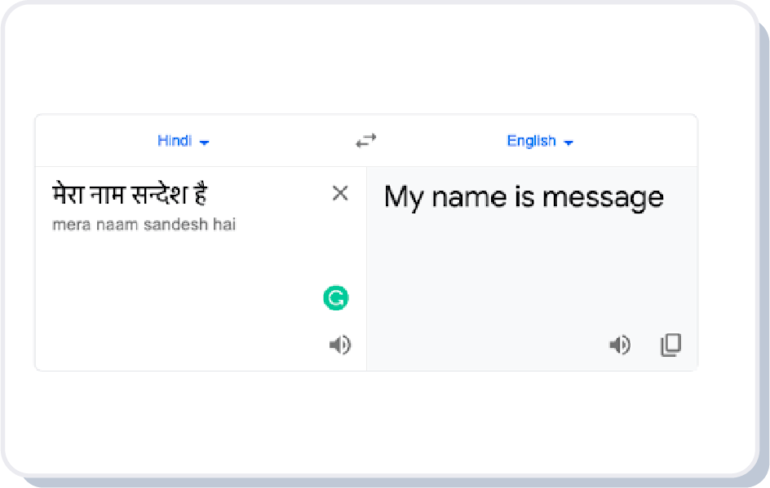Click the transliteration 'mera naam sandesh hai'
Viewport: 770px width, 488px height.
tap(144, 224)
